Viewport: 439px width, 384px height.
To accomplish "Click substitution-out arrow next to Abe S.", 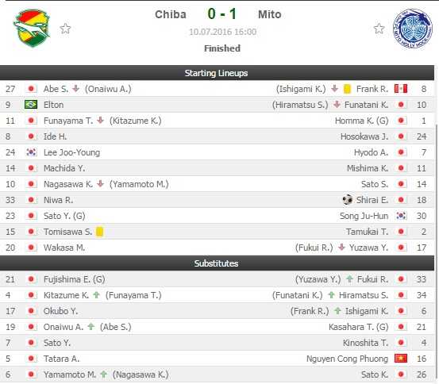I will [x=75, y=89].
